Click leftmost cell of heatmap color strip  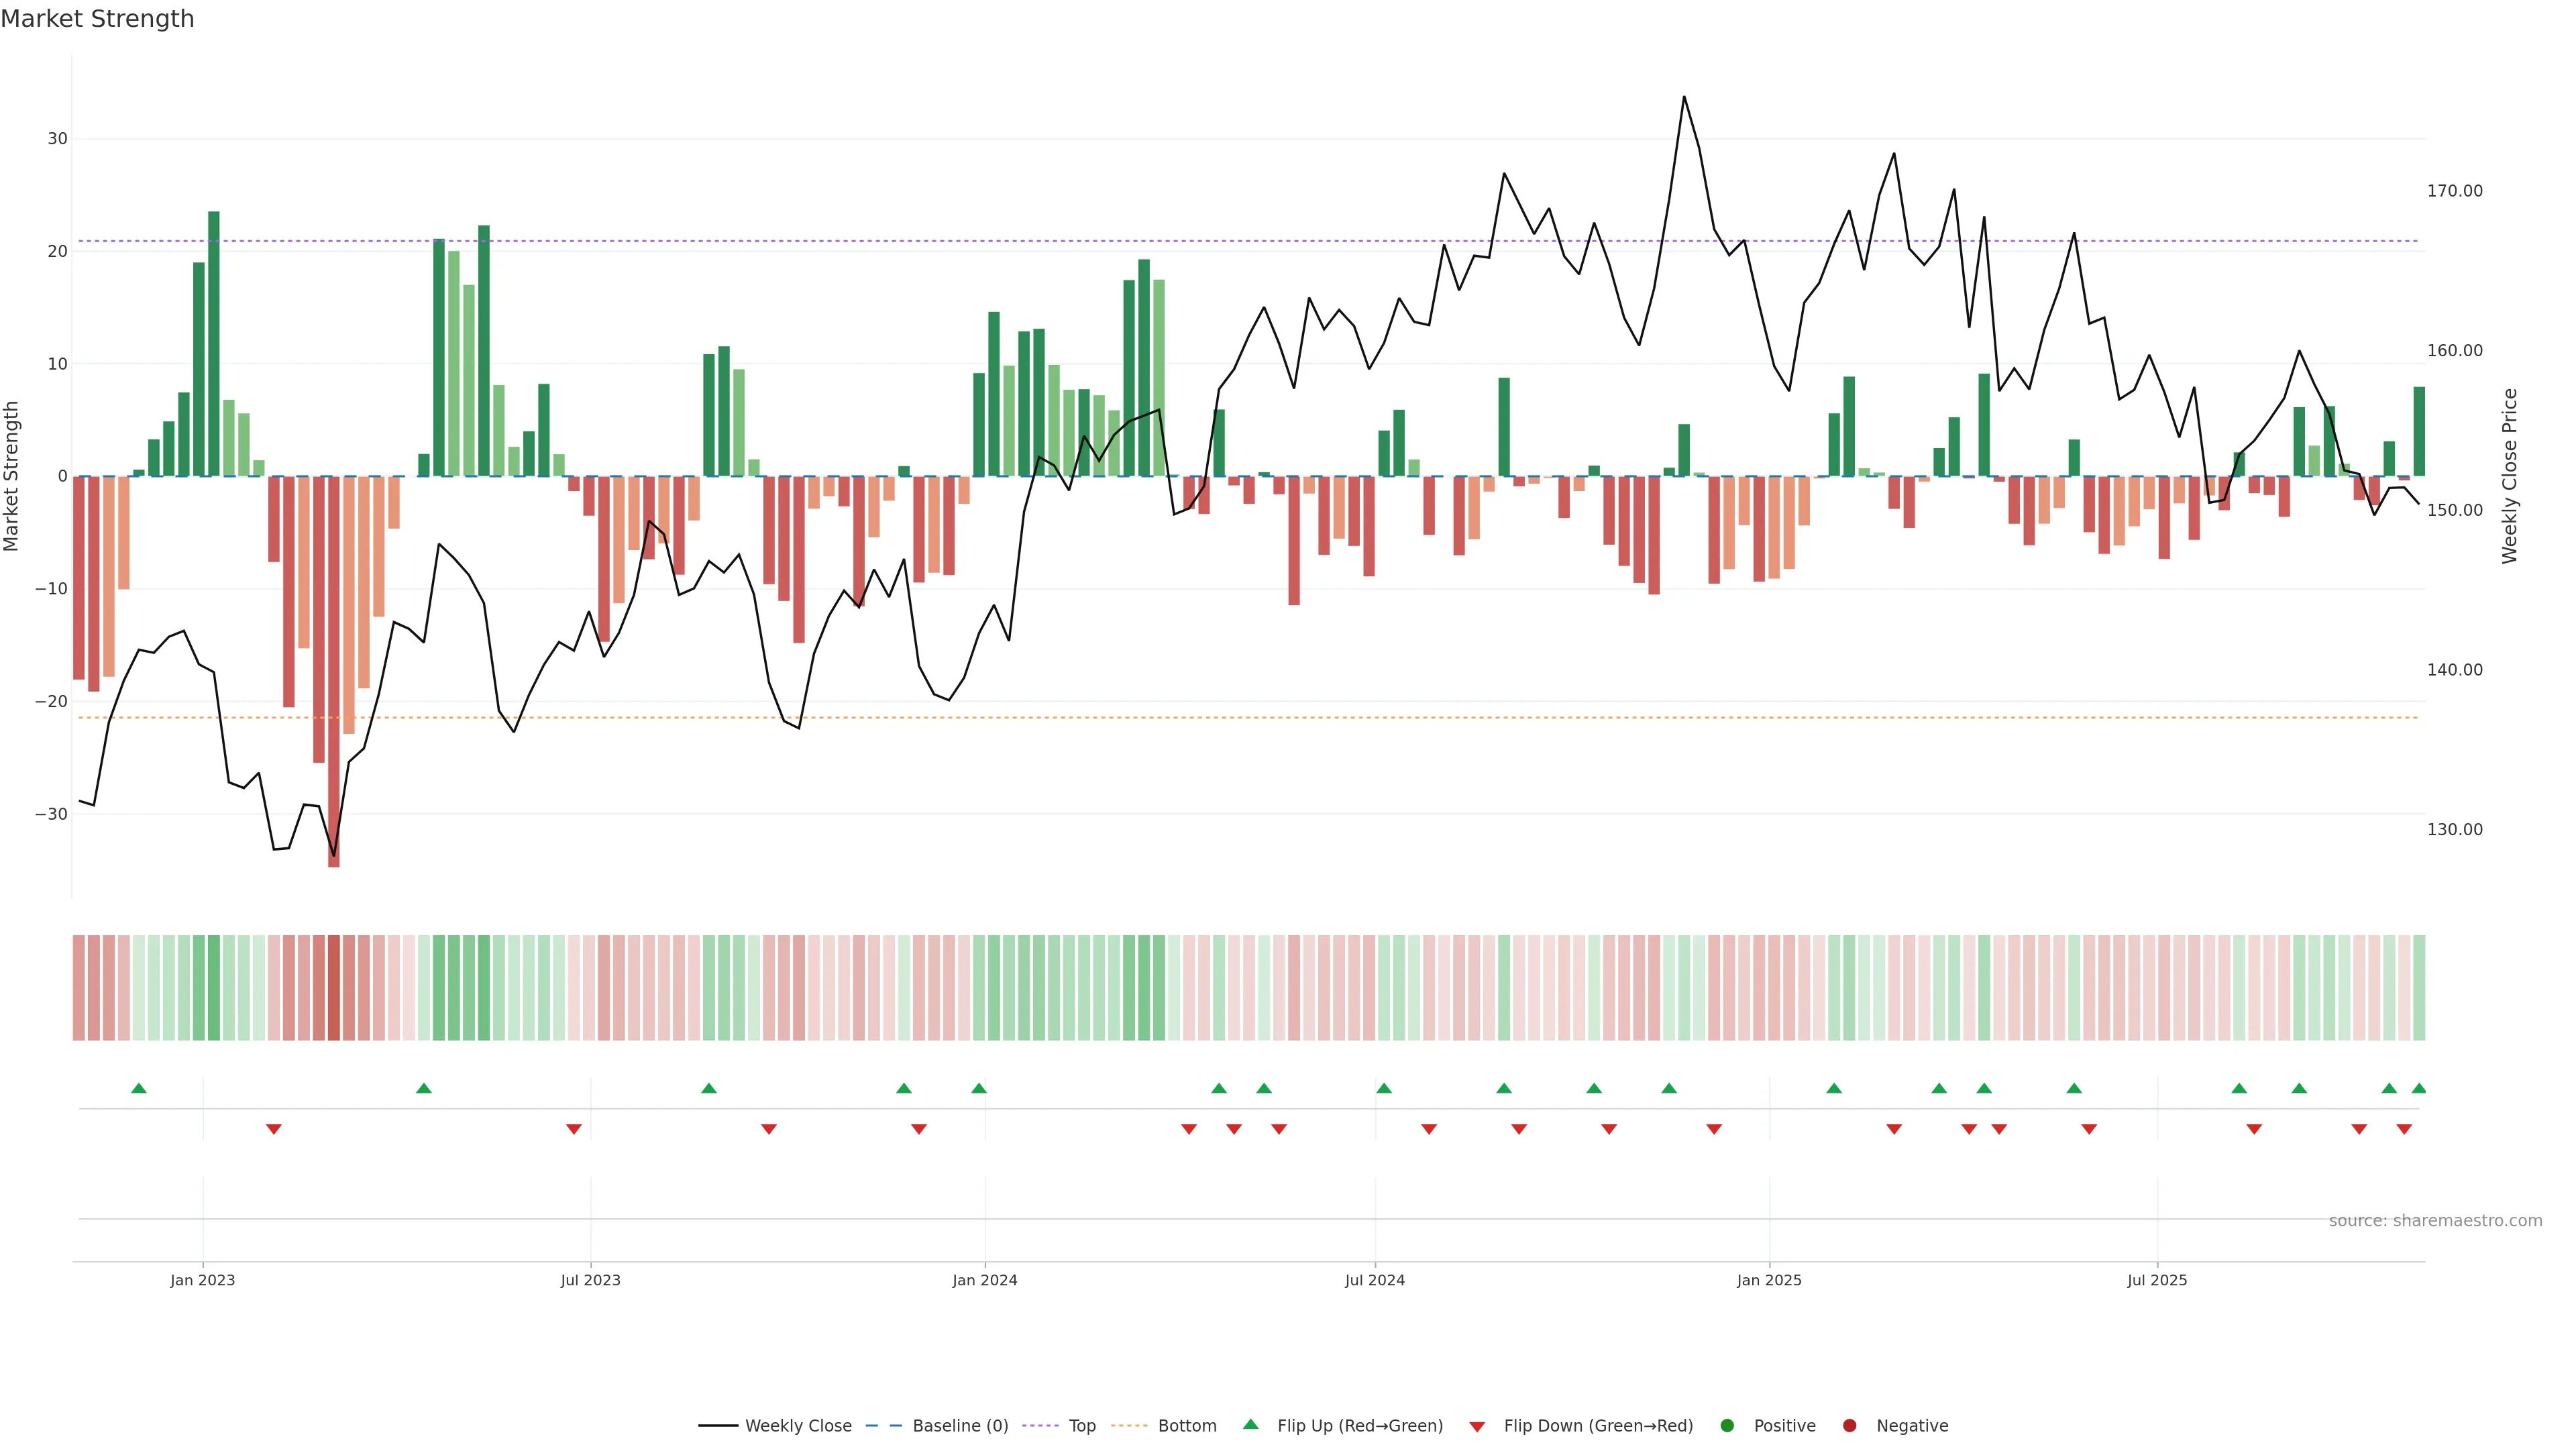tap(79, 987)
